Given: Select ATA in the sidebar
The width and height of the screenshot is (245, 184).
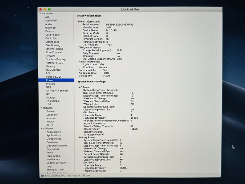Looking at the screenshot, I should pyautogui.click(x=47, y=17).
